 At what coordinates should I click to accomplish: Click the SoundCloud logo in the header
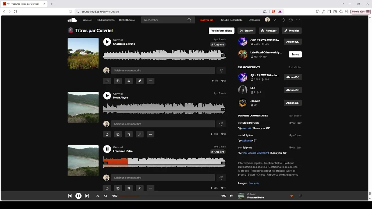[x=72, y=20]
